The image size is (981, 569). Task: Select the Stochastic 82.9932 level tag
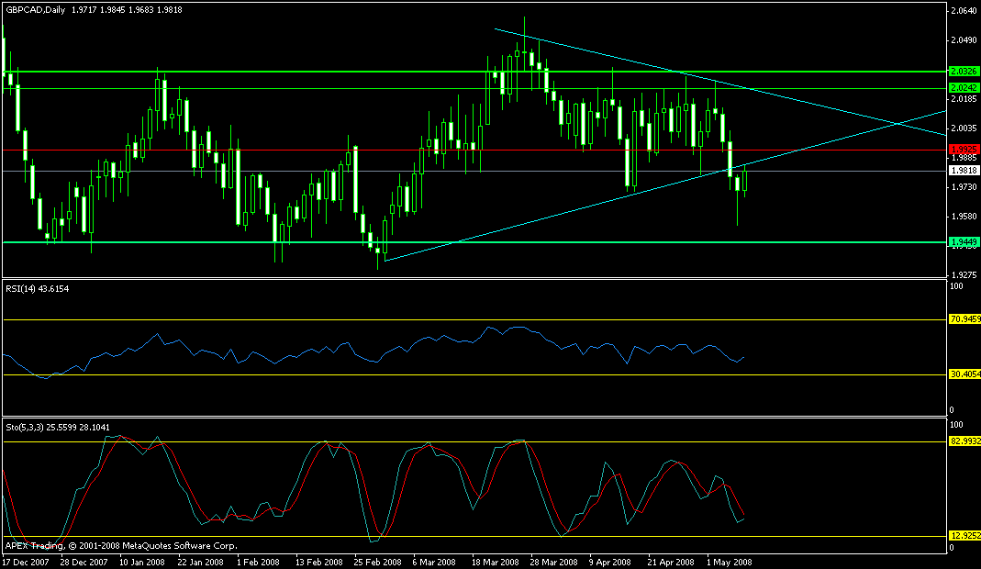[x=964, y=441]
